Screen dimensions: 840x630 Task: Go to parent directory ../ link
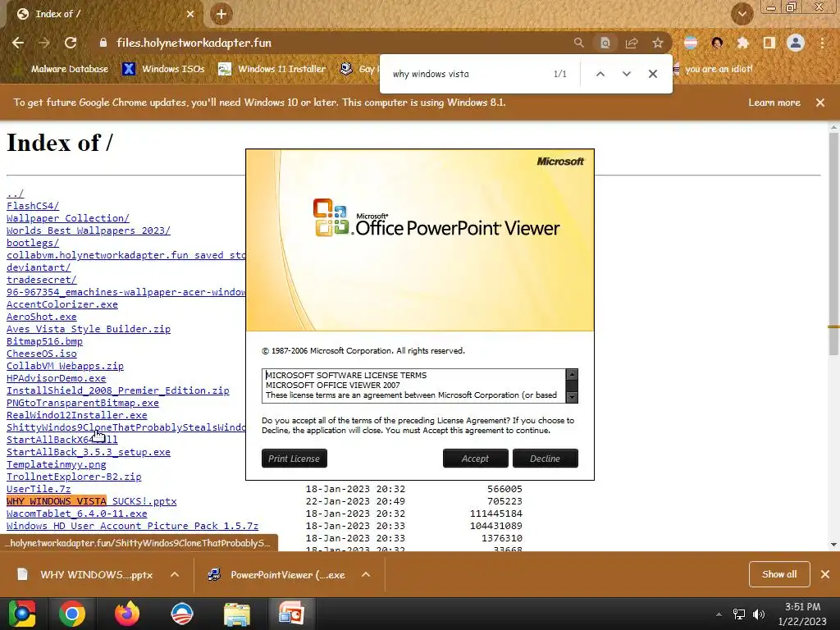pos(15,194)
